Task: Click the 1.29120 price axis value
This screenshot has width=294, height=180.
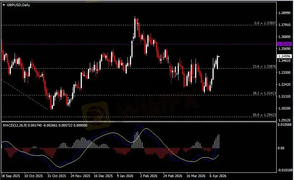Action: point(284,120)
